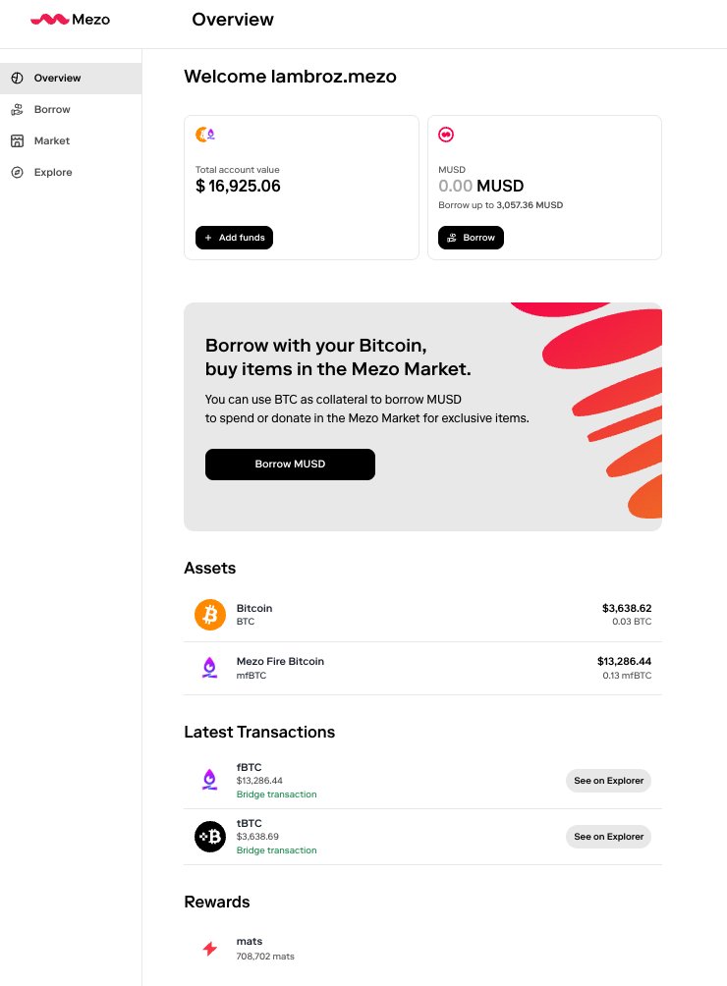Screen dimensions: 727x986
Task: Select the Overview sidebar icon
Action: pos(18,78)
